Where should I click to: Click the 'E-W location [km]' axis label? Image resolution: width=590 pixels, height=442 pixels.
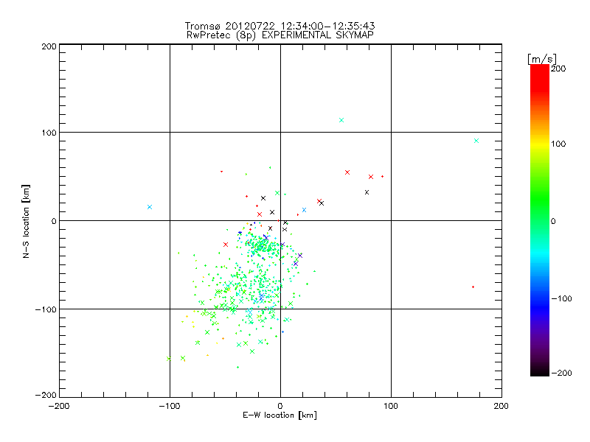click(280, 415)
